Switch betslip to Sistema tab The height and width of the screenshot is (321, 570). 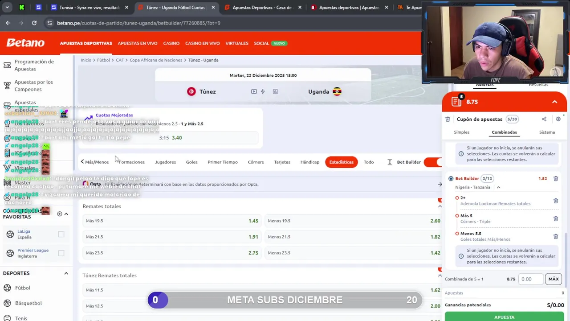coord(547,132)
